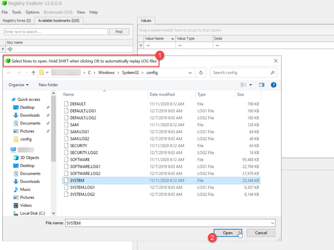
Task: Select the DEFAULT.LOG2 file
Action: (x=161, y=118)
